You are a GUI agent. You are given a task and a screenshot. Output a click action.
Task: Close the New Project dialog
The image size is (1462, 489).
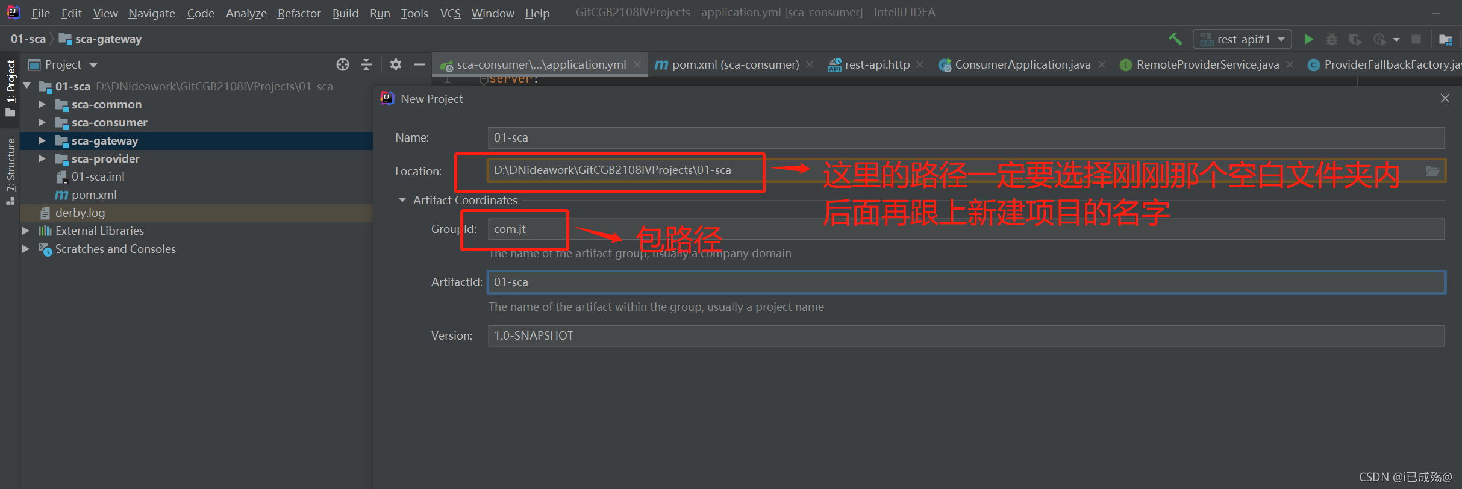pyautogui.click(x=1445, y=98)
